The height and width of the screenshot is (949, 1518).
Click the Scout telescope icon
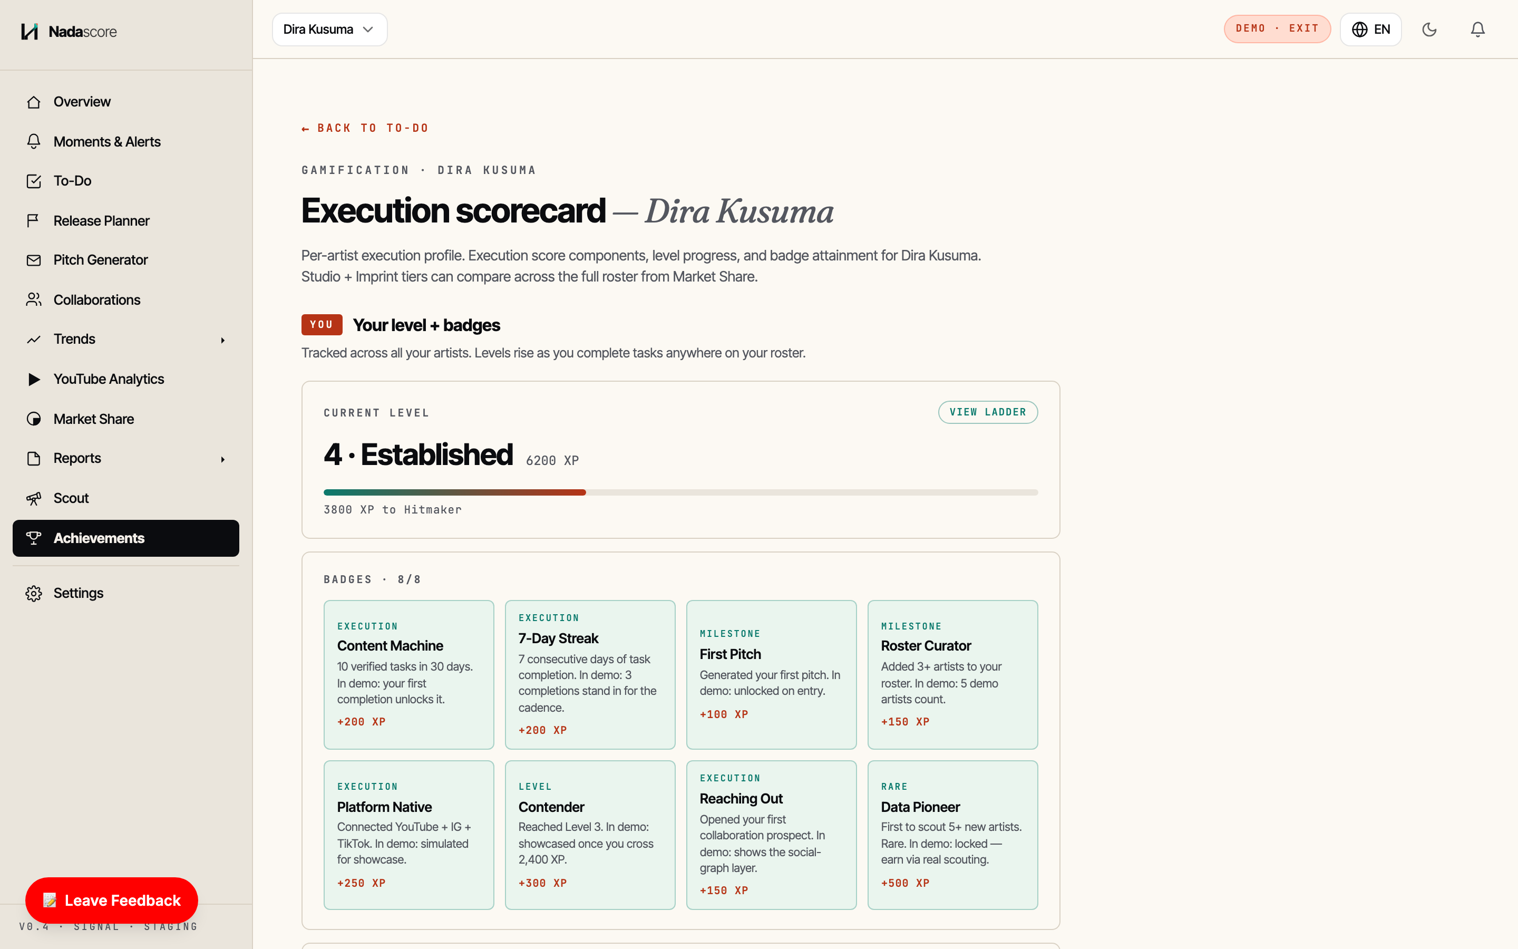34,498
